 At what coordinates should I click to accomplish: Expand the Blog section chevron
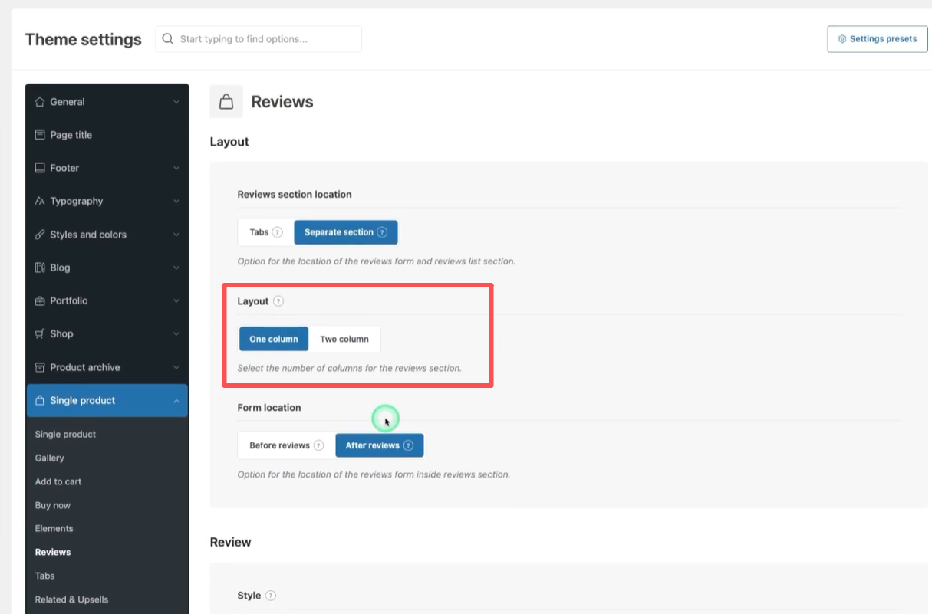tap(176, 268)
